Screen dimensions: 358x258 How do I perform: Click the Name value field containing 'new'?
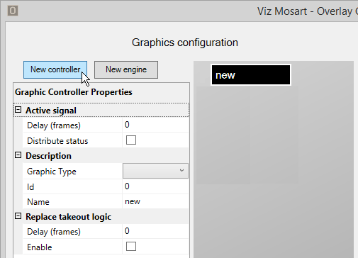tap(156, 201)
